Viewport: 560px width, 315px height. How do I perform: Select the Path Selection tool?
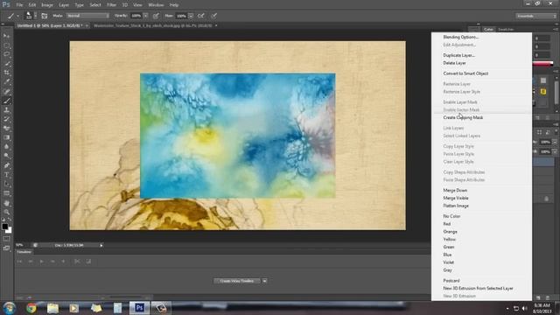[x=6, y=184]
